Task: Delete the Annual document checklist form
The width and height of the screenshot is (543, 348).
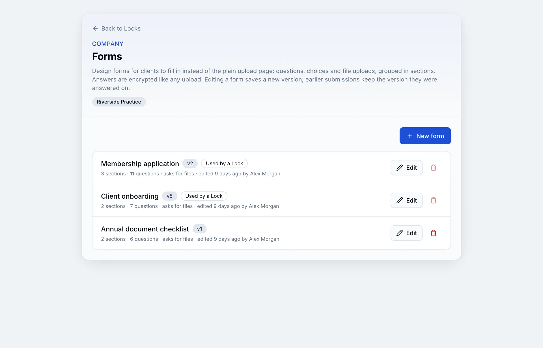Action: pos(433,233)
